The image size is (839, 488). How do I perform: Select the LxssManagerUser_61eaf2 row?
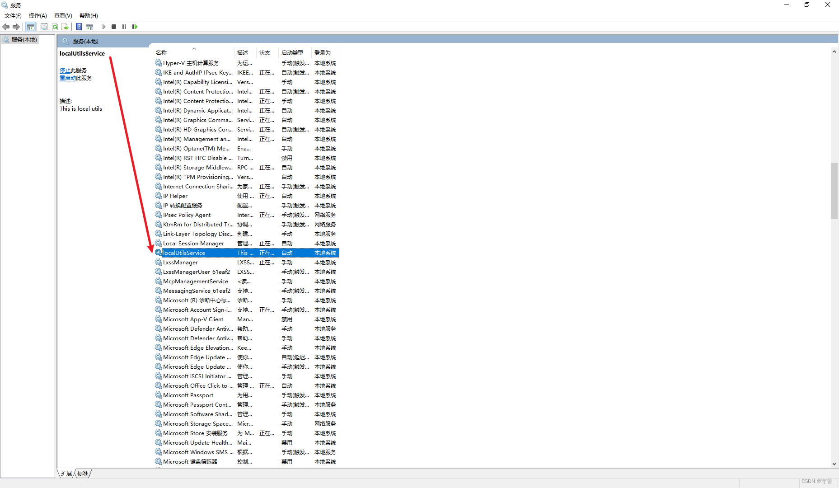(246, 272)
